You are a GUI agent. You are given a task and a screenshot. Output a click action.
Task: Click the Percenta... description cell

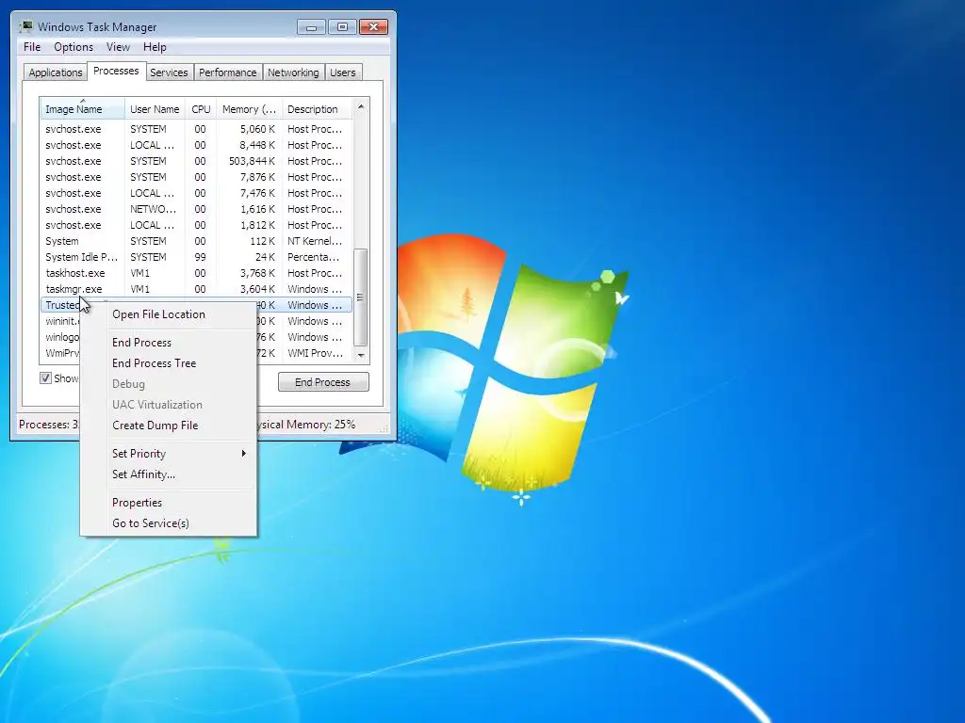(x=313, y=257)
